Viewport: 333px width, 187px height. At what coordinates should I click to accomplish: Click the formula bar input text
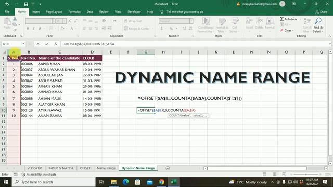(89, 44)
